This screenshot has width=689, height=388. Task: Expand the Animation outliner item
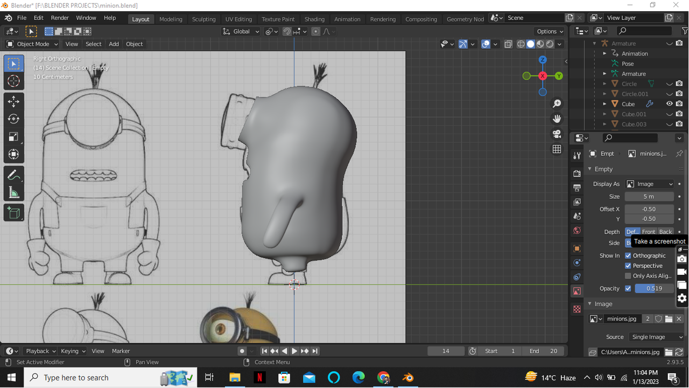604,54
